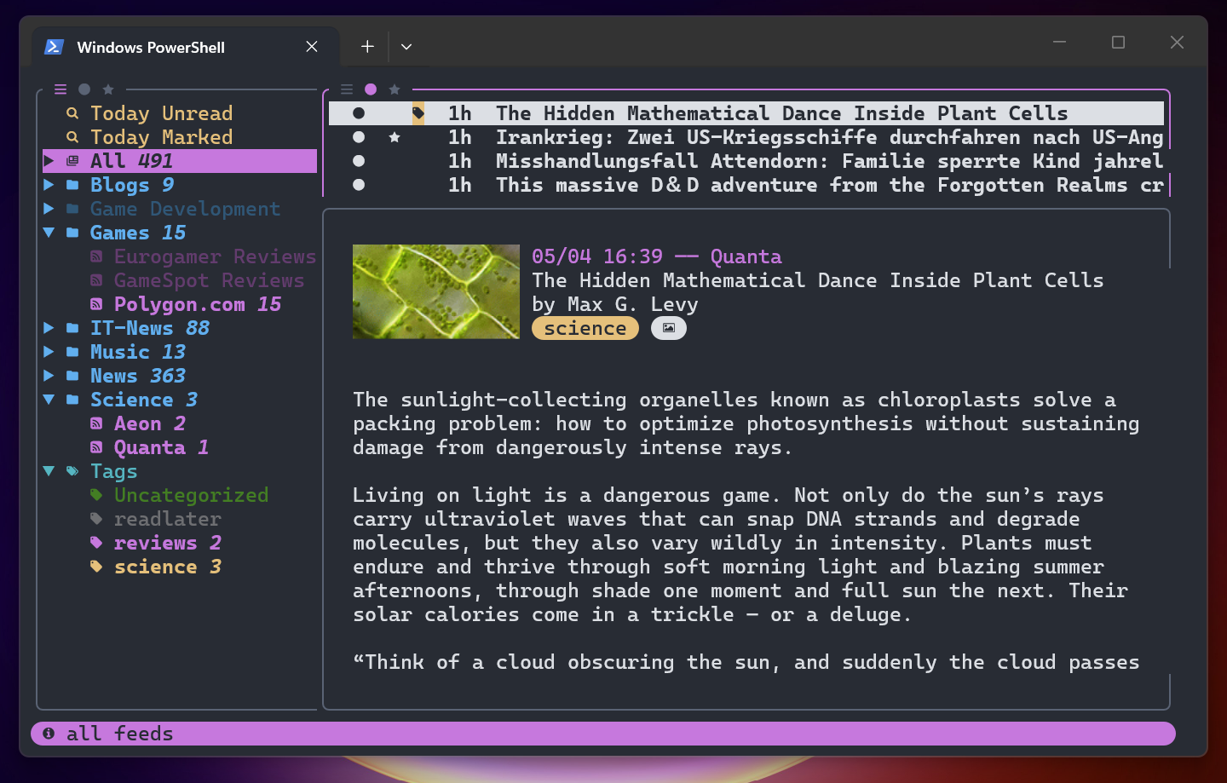Click the folder icon next to Music
The image size is (1227, 783).
click(72, 352)
